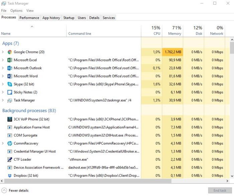
Task: Click the Microsoft Outlook process icon
Action: pyautogui.click(x=10, y=68)
